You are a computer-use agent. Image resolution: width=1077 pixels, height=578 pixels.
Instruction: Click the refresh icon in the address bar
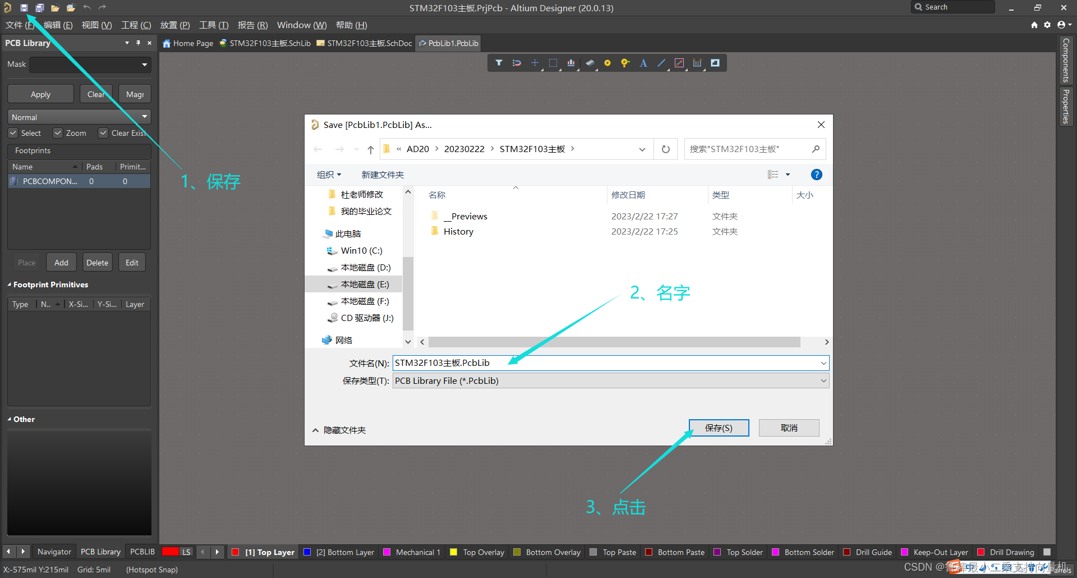pos(666,149)
